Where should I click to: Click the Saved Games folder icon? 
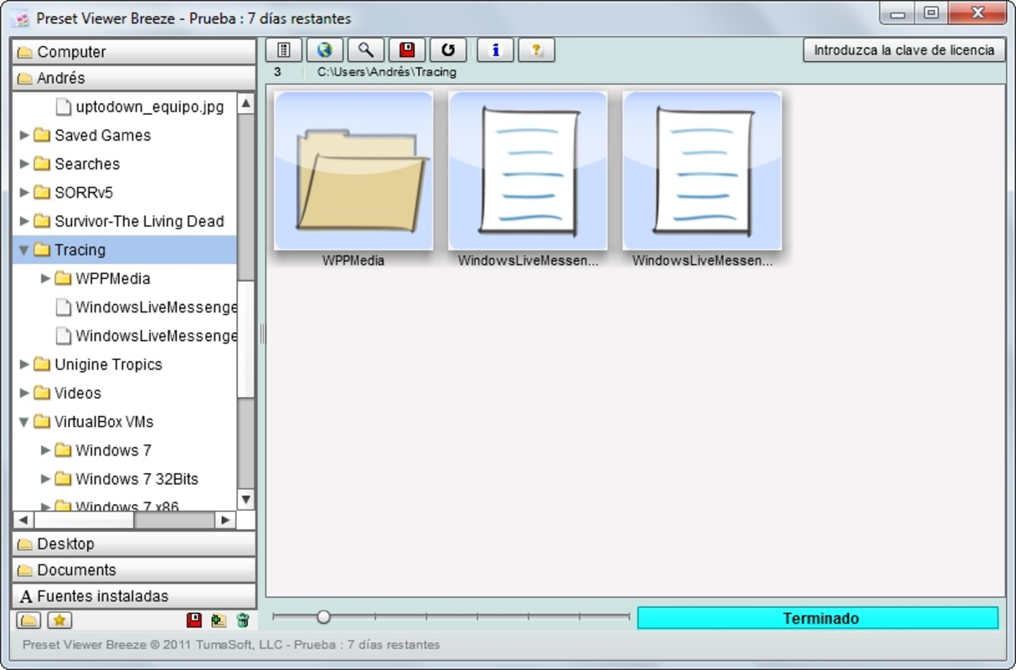(42, 135)
